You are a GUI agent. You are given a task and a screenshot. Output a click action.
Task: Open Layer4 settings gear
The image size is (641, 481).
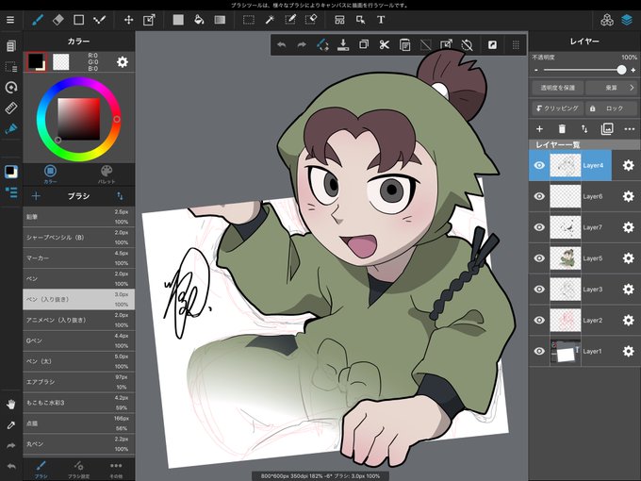(x=629, y=165)
